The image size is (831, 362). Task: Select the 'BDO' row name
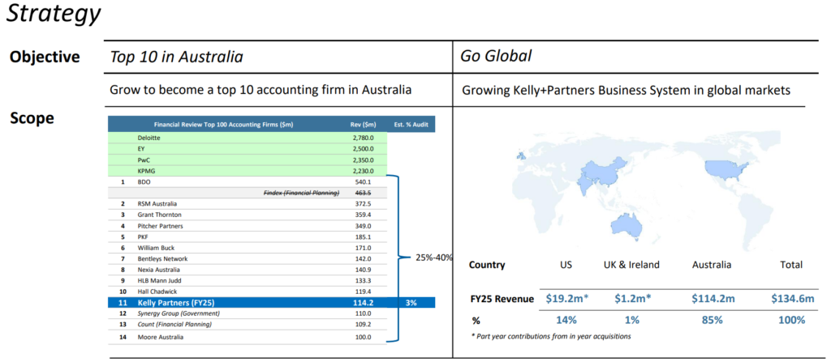pos(144,182)
